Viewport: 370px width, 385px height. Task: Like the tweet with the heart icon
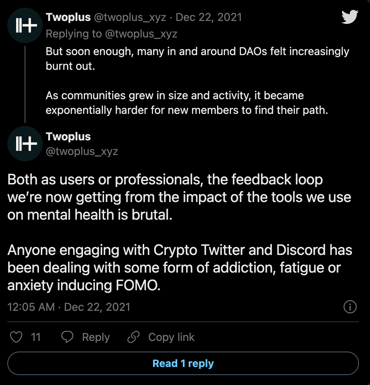click(16, 337)
